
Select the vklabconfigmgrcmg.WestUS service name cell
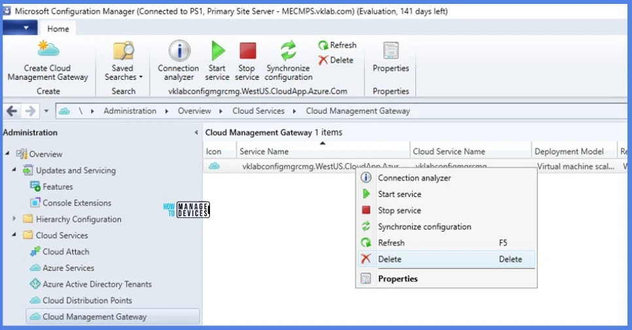(x=321, y=166)
